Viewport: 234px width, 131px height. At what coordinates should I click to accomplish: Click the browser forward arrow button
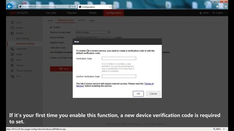point(15,7)
